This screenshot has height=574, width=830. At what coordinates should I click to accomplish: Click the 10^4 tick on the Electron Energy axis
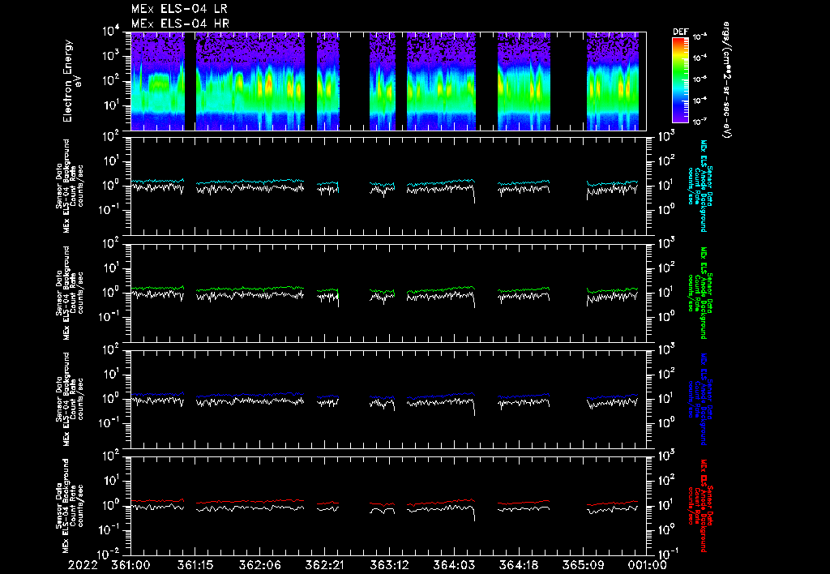[111, 32]
